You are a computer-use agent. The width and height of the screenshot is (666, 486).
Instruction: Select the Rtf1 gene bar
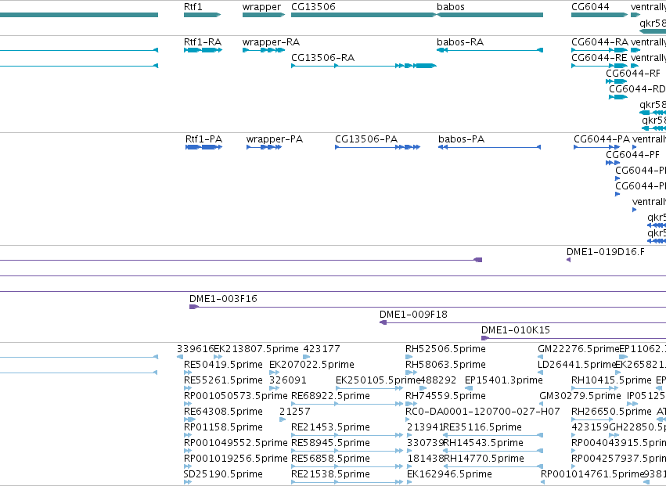pos(202,15)
